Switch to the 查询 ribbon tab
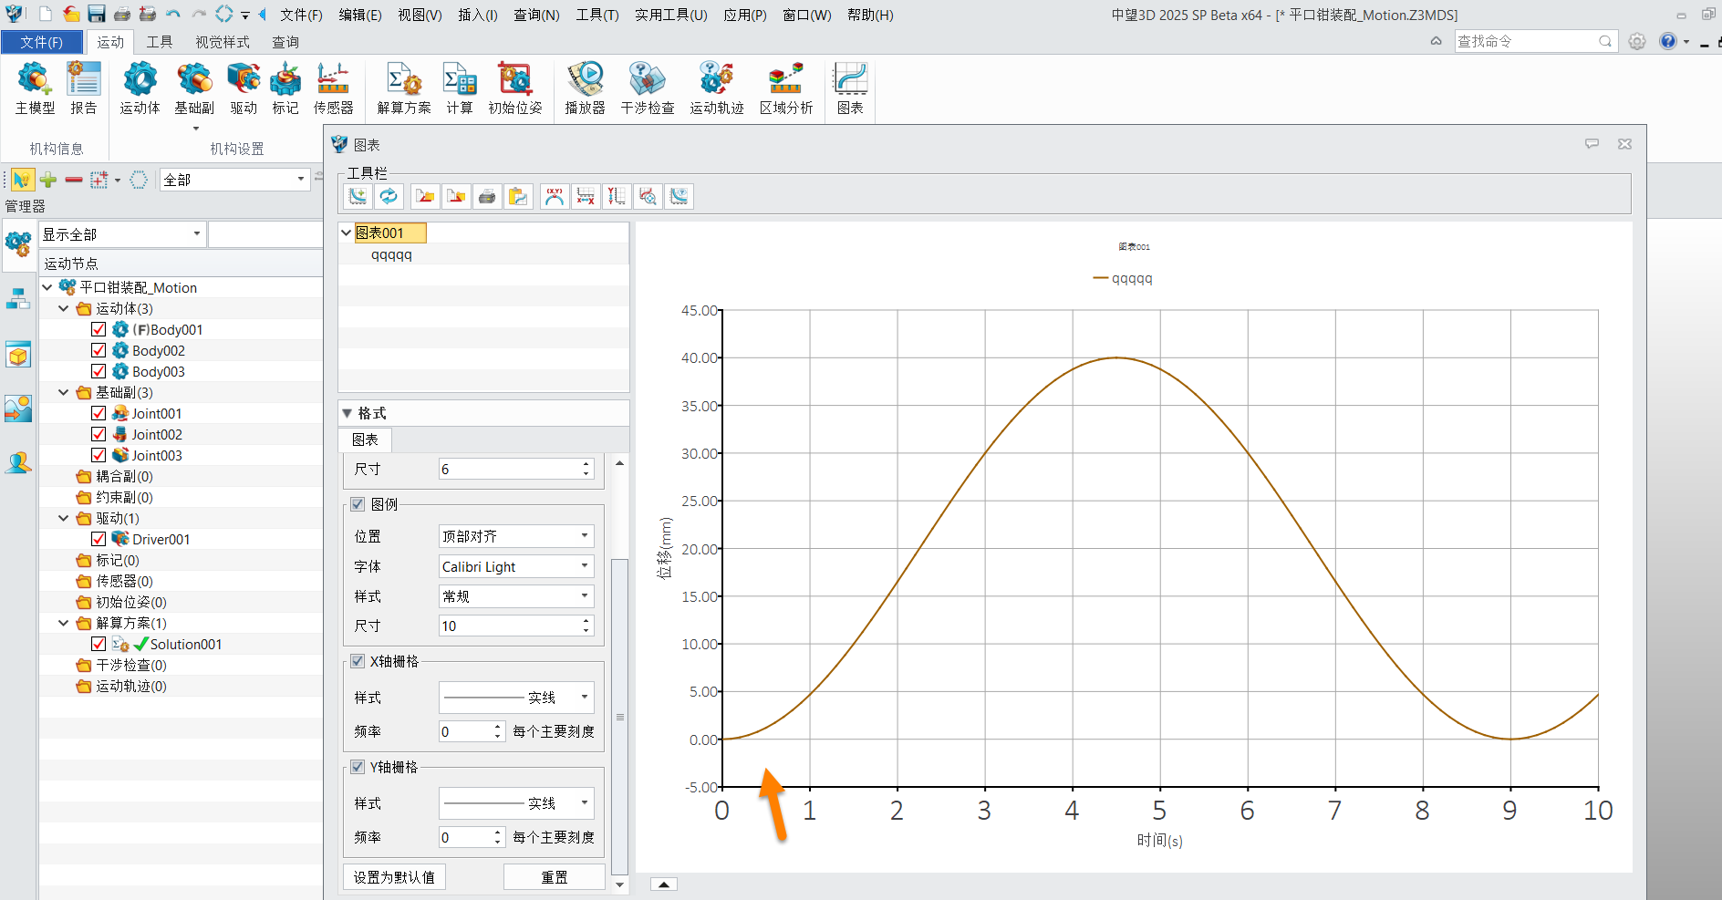The height and width of the screenshot is (900, 1722). tap(285, 42)
